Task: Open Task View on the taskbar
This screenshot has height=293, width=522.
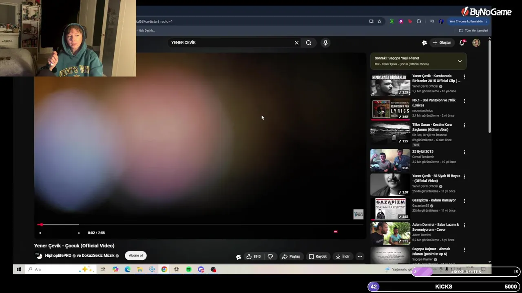Action: 103,269
